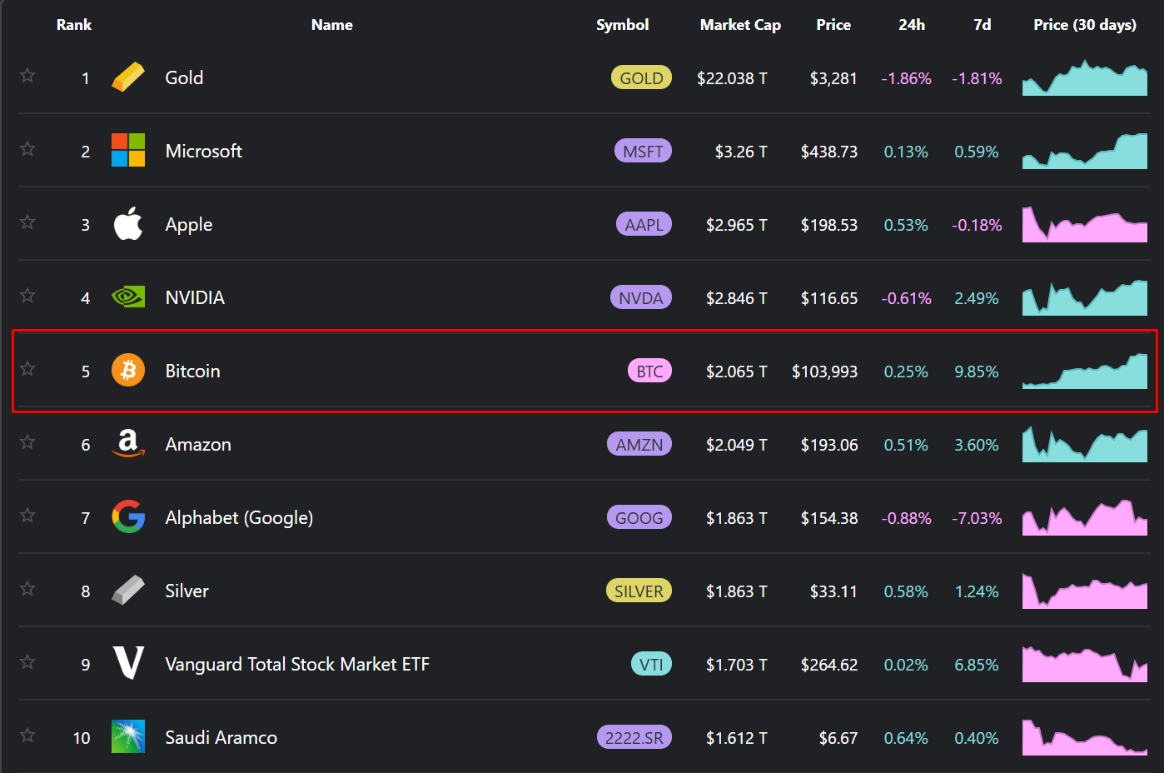
Task: Sort by the 7d column header
Action: point(982,25)
